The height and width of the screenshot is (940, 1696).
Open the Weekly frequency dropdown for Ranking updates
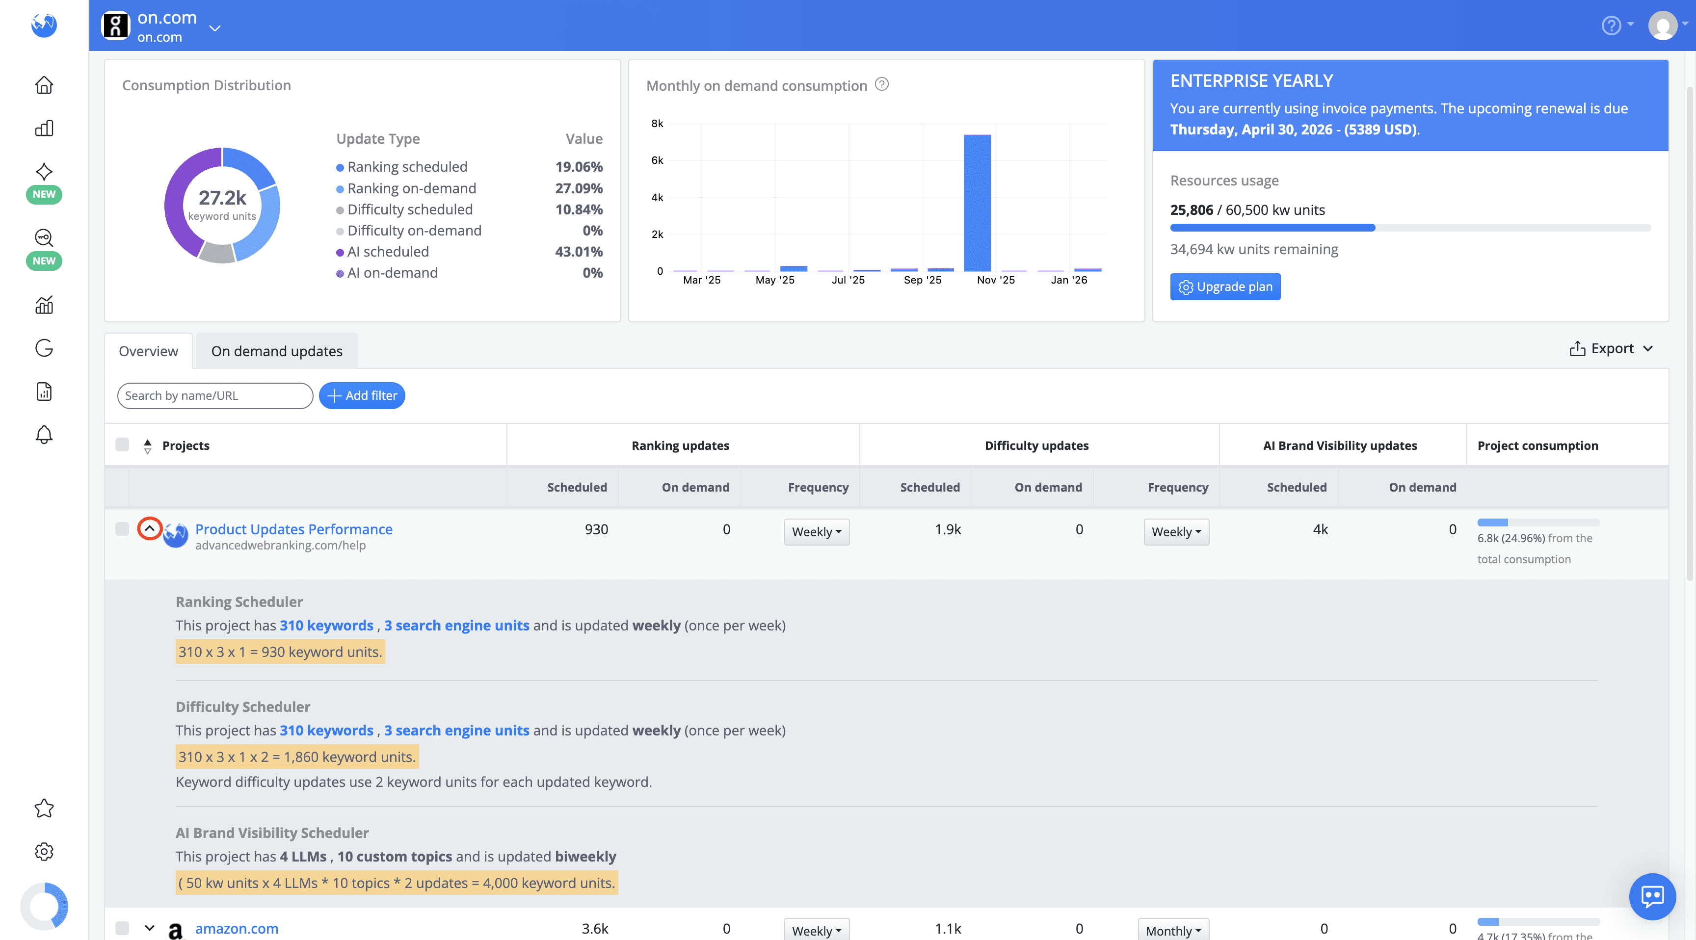817,531
